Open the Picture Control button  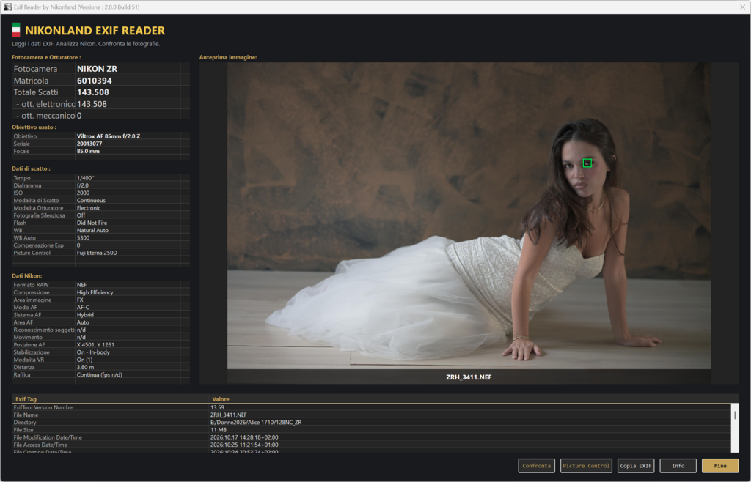[x=586, y=466]
